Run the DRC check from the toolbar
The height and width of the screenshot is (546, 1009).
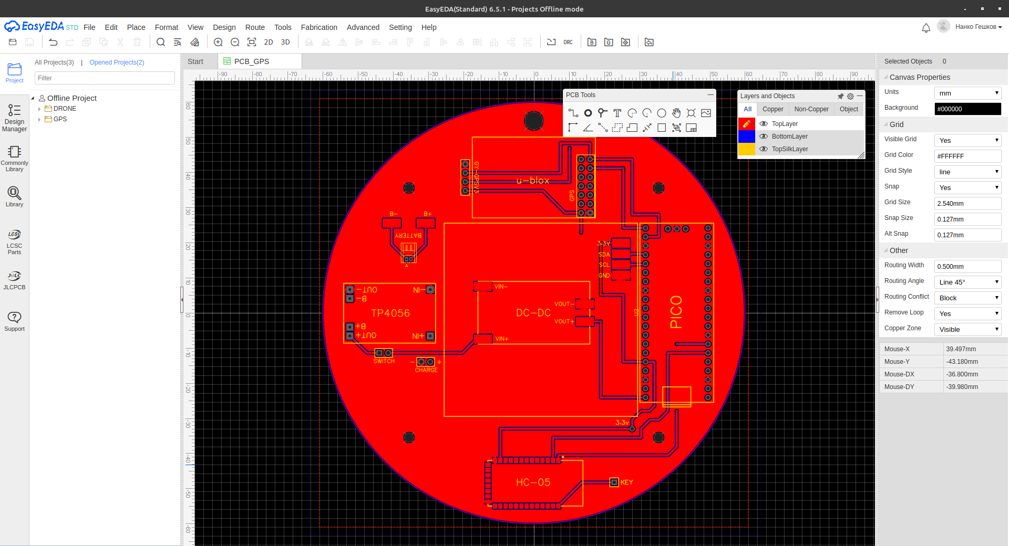point(567,42)
